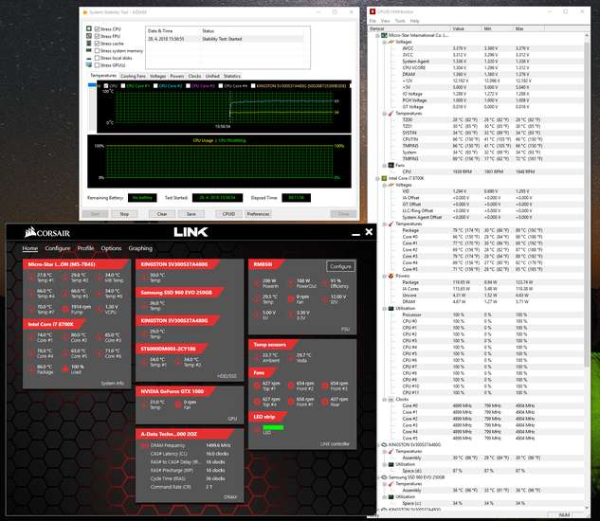
Task: Click the RM850i Fan rpm icon
Action: [291, 299]
